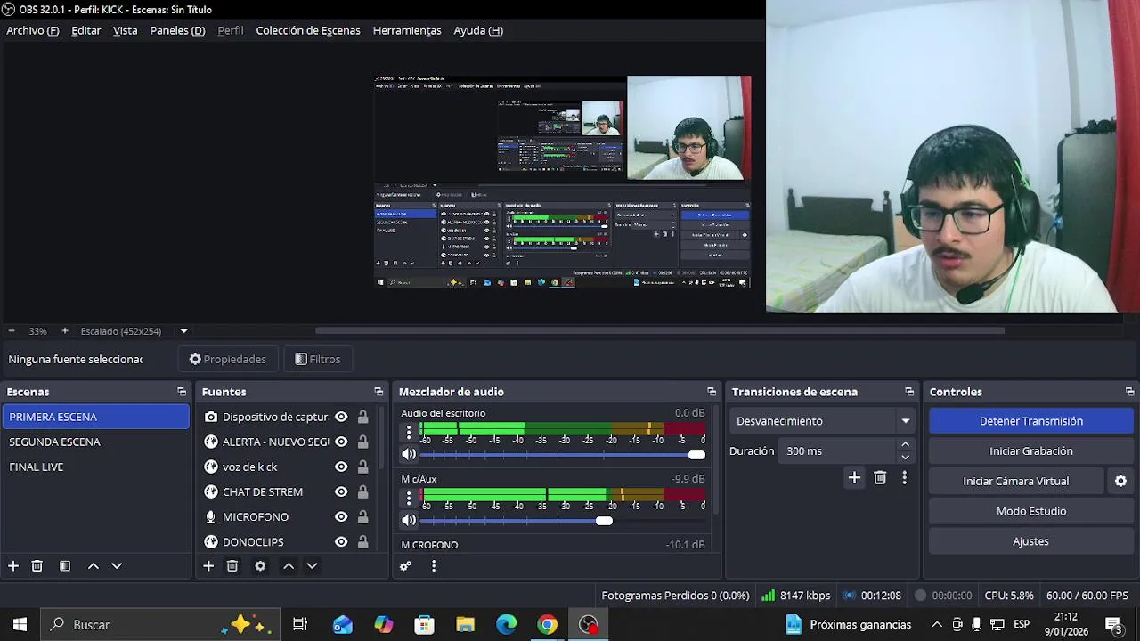
Task: Move scene up arrow in Escenas panel
Action: pos(93,566)
